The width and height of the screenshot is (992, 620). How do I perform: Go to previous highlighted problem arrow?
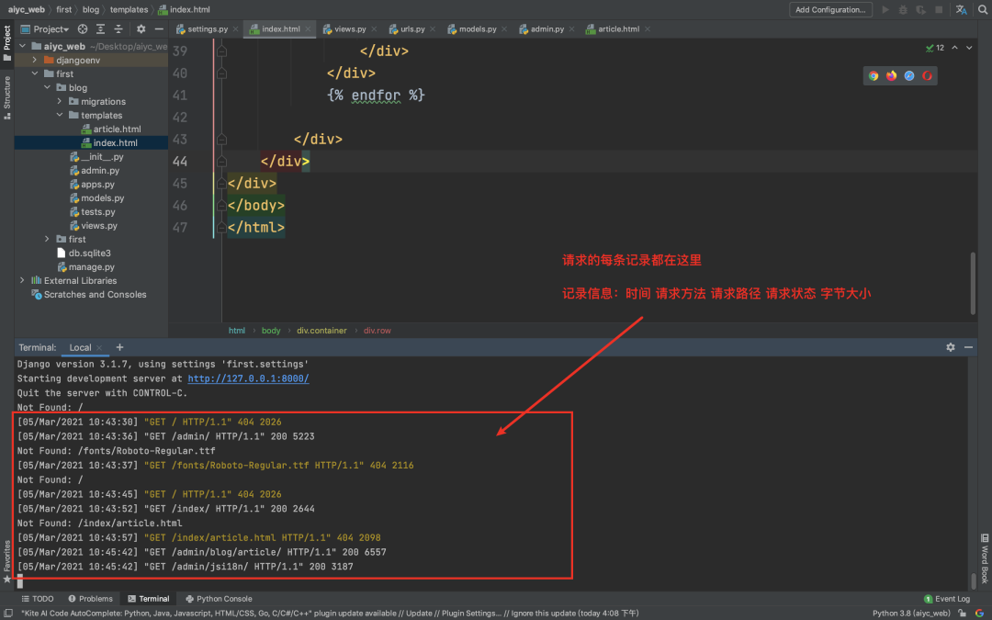(x=954, y=48)
